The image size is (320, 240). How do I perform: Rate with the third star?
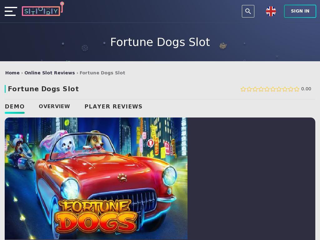point(255,89)
